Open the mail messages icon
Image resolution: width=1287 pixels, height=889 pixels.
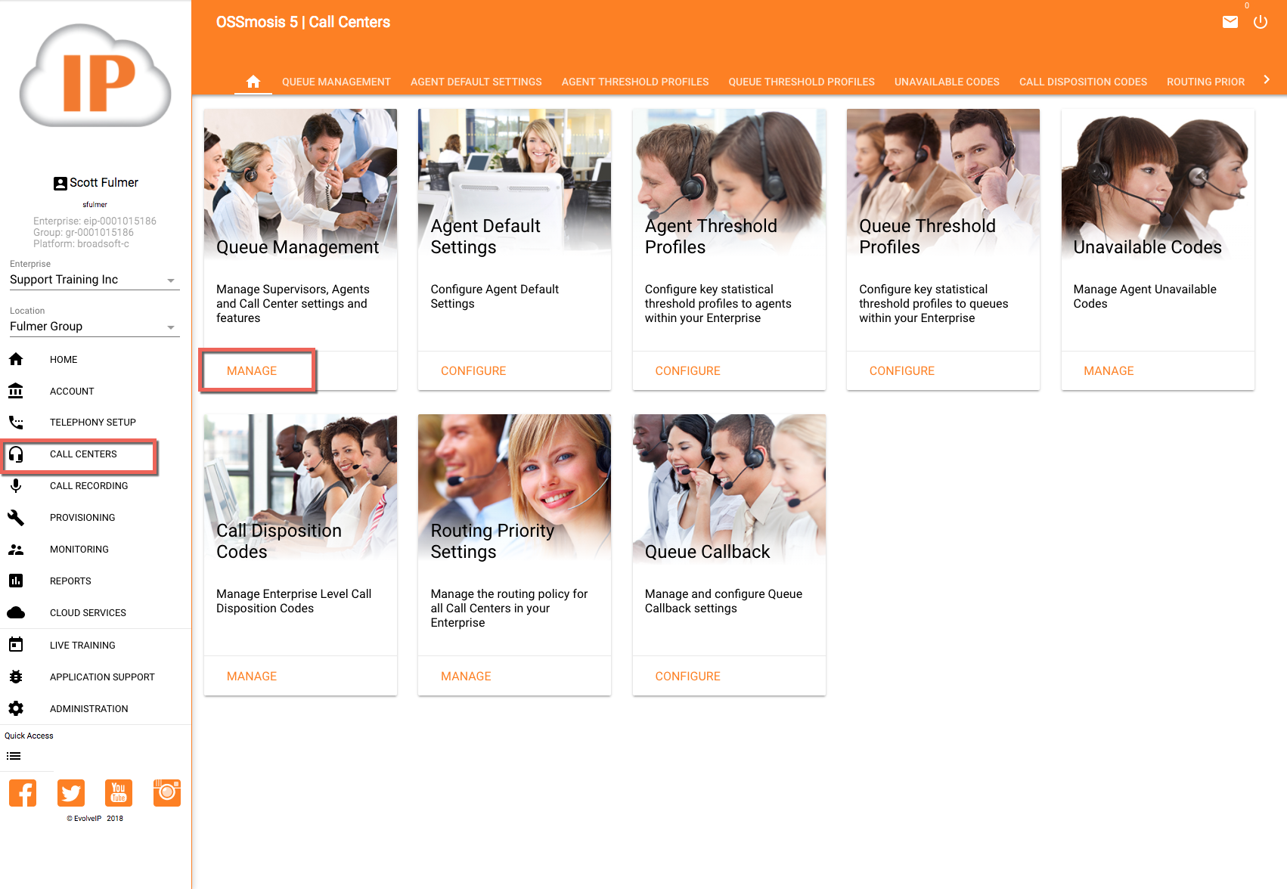coord(1230,22)
